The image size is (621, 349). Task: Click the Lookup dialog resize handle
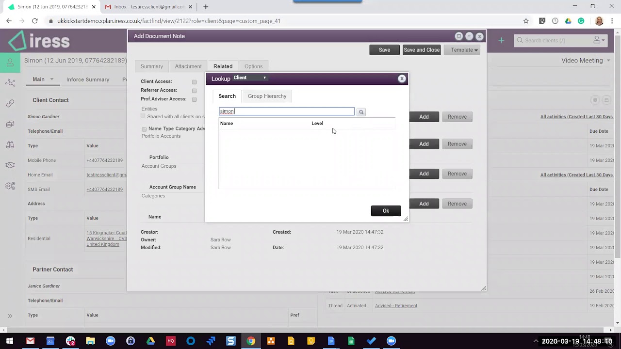coord(406,219)
